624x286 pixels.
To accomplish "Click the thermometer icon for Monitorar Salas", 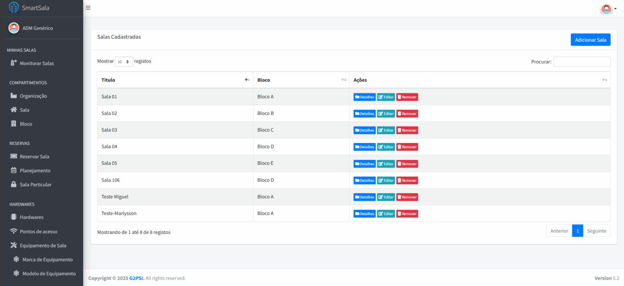I will 13,63.
